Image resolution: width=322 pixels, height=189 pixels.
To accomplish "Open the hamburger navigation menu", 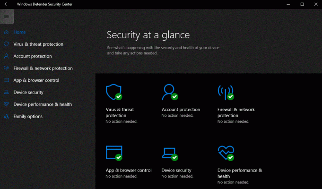I will pyautogui.click(x=7, y=17).
